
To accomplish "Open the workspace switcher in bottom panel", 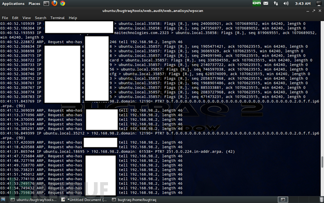I will point(283,200).
